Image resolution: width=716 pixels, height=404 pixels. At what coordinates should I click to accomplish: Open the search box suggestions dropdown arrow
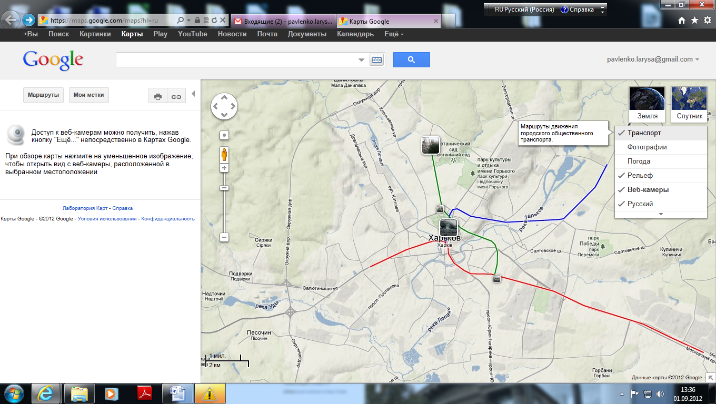(361, 60)
